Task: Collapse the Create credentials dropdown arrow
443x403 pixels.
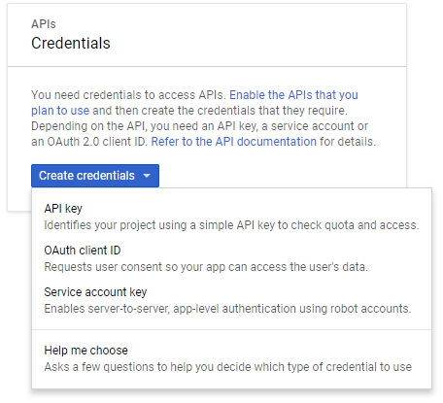Action: [147, 176]
